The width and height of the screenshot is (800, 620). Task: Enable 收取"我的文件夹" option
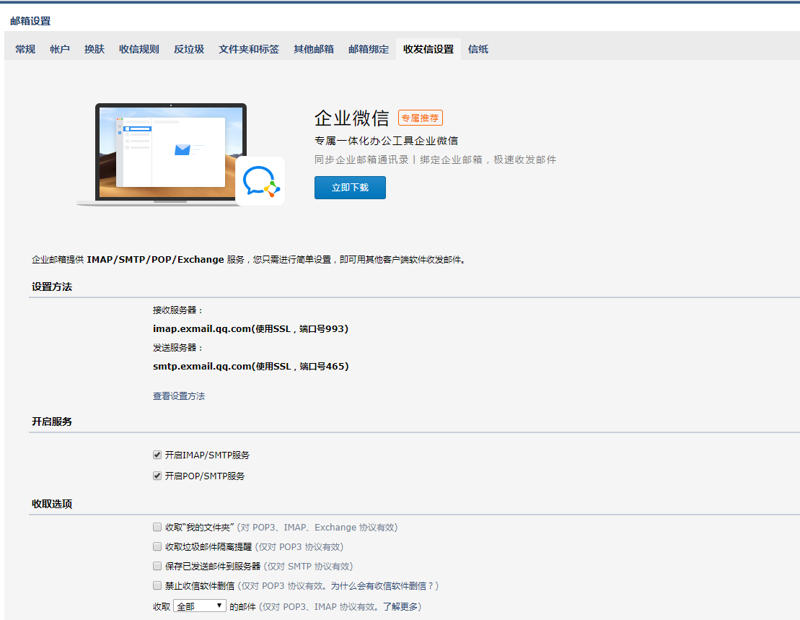(x=157, y=527)
